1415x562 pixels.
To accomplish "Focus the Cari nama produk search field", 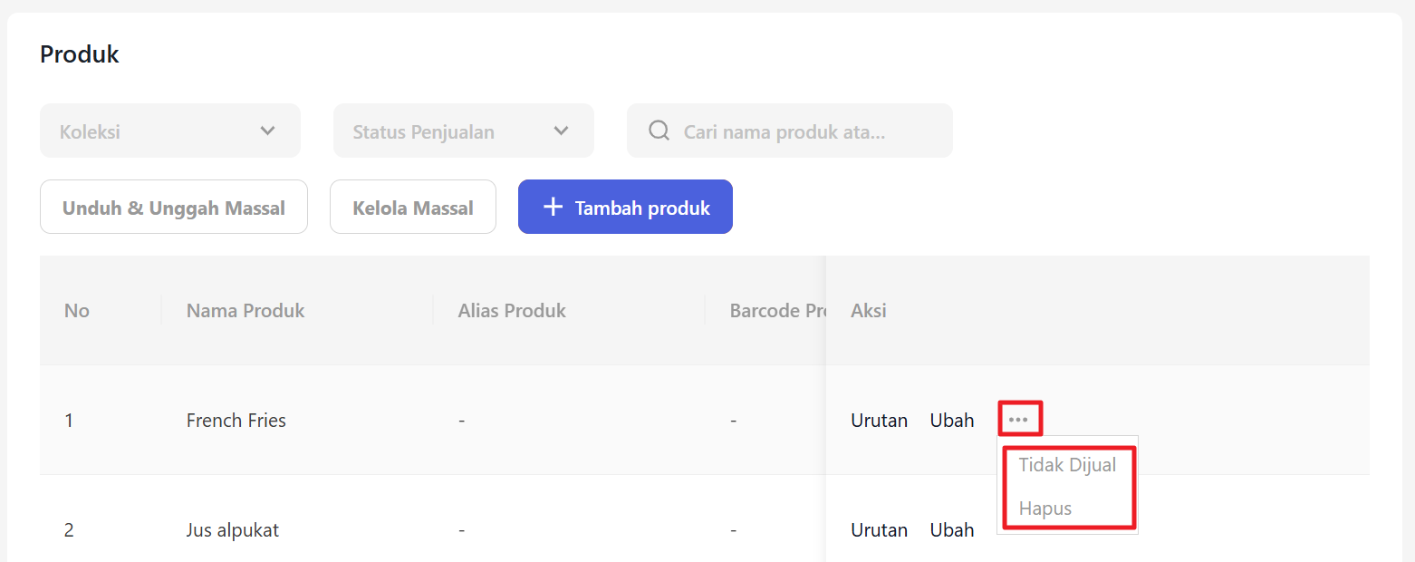I will tap(797, 131).
